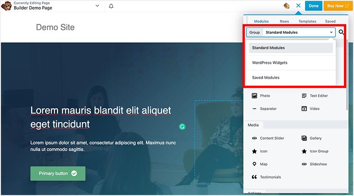Click the Done button

313,6
